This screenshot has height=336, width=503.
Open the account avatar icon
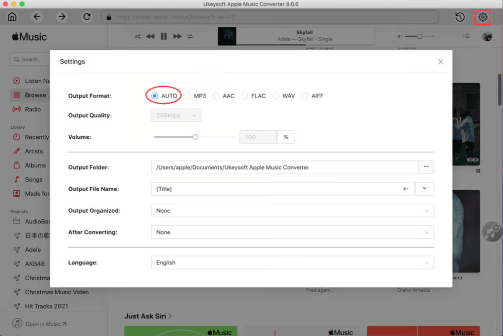(x=487, y=37)
